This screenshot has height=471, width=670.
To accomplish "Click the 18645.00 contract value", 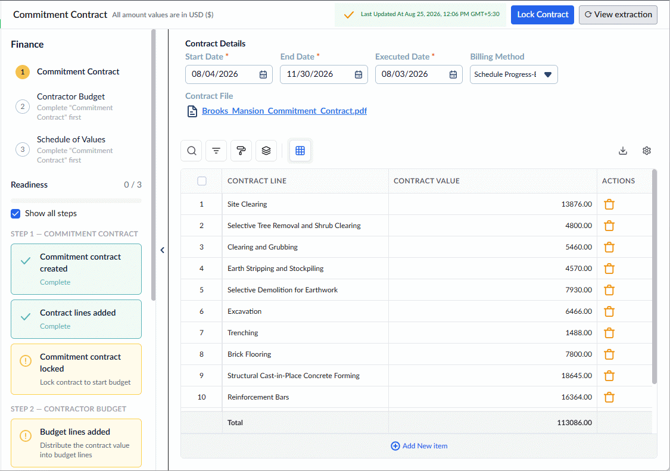I will click(x=576, y=376).
